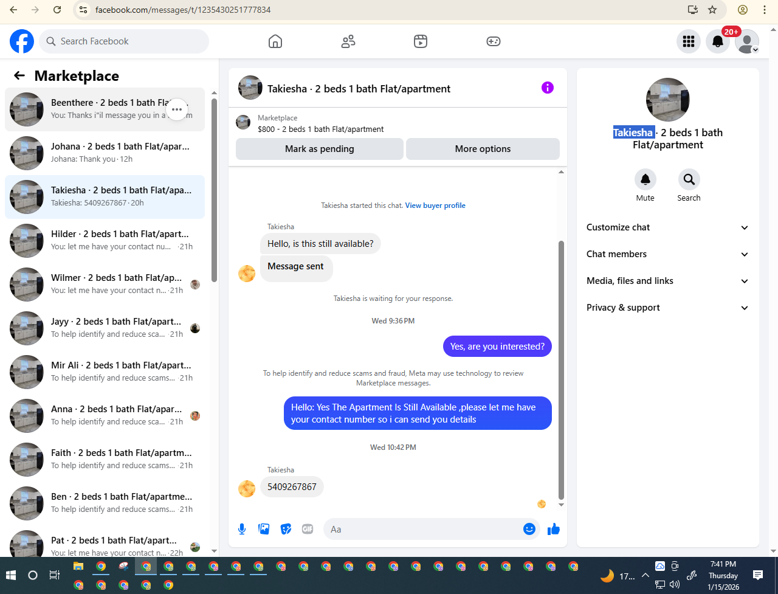
Task: Click the site information icon in address bar
Action: point(84,10)
